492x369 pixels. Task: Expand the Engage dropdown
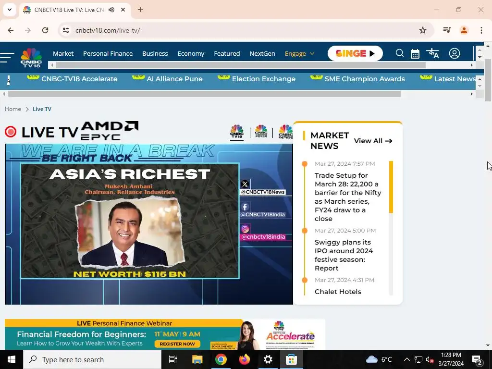coord(299,54)
